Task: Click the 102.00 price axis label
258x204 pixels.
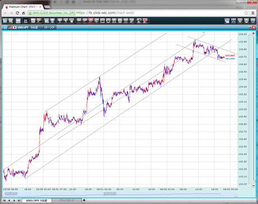Action: click(242, 184)
